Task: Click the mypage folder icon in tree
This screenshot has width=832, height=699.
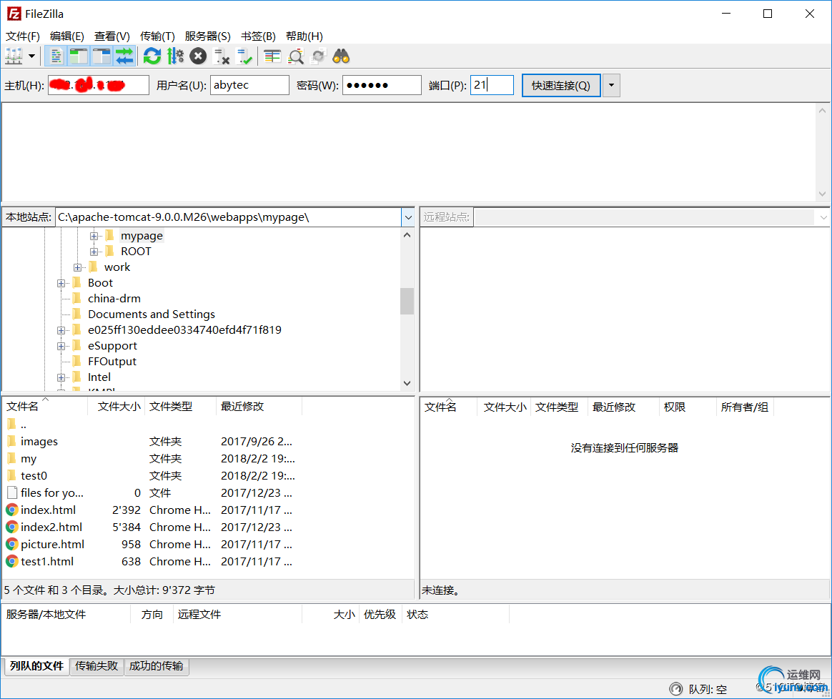Action: coord(110,236)
